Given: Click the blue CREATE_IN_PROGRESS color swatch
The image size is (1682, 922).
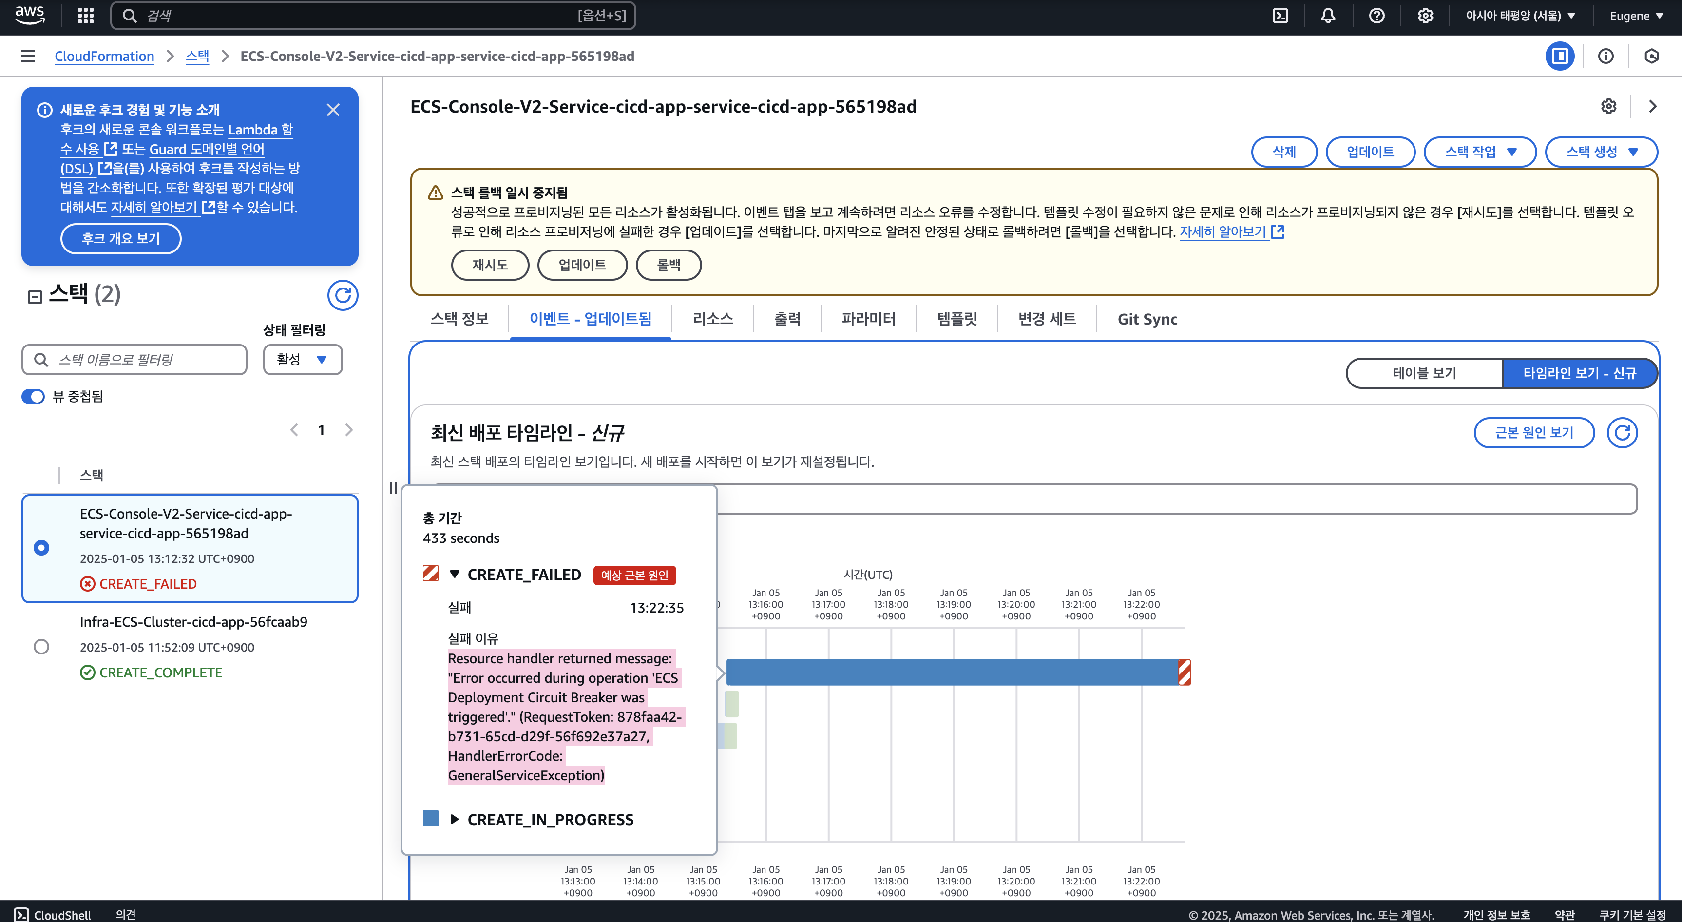Looking at the screenshot, I should [x=430, y=818].
